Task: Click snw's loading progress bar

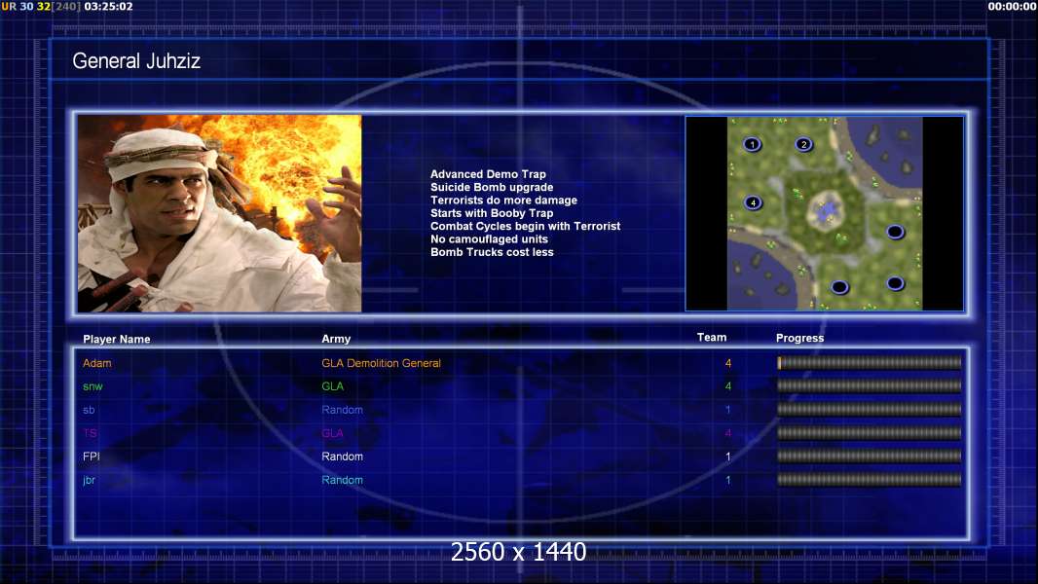Action: (870, 385)
